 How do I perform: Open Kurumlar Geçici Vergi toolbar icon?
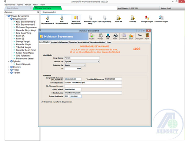(90, 20)
